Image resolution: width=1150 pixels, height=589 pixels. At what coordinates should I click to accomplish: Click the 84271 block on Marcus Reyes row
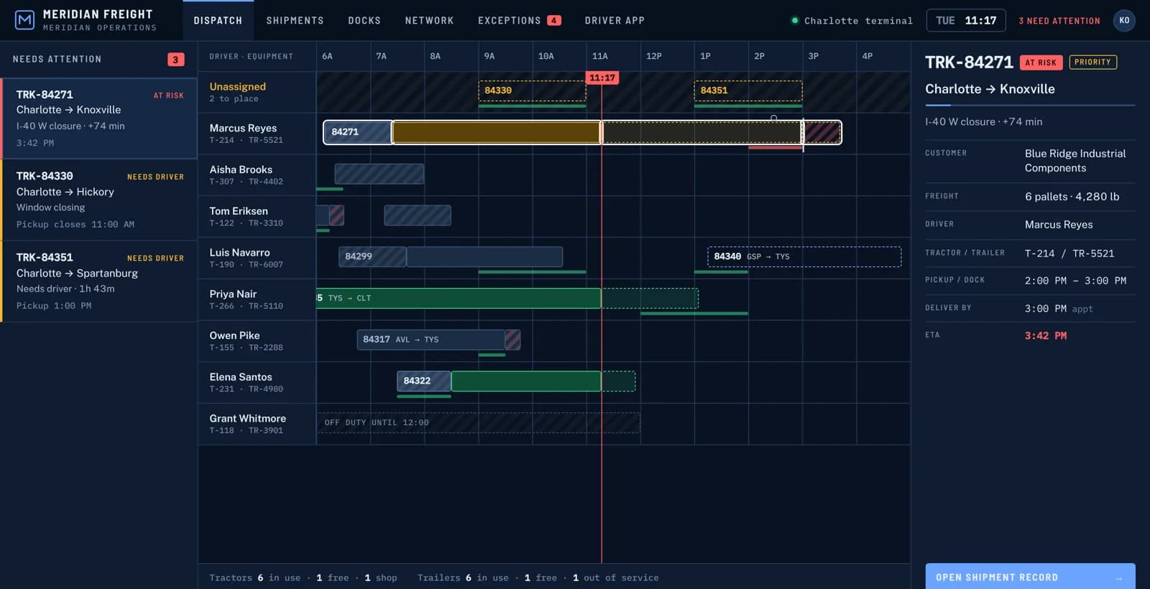point(357,132)
